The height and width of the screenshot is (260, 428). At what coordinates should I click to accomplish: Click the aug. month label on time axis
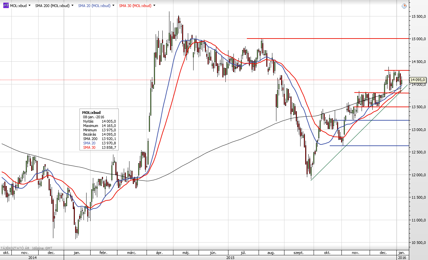(x=271, y=253)
